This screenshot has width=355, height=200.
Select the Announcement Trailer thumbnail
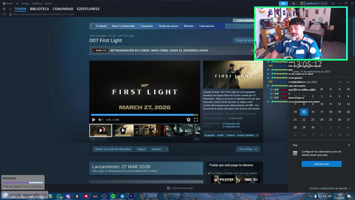pos(123,130)
